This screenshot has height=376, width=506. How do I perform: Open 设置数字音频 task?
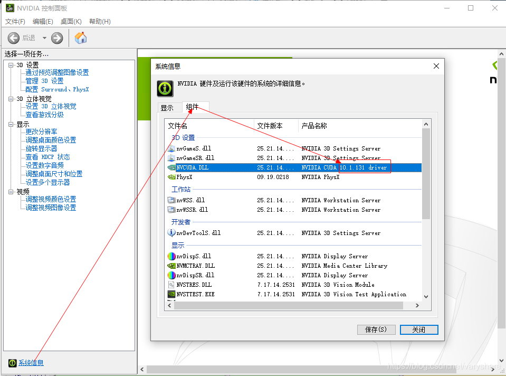[x=44, y=165]
